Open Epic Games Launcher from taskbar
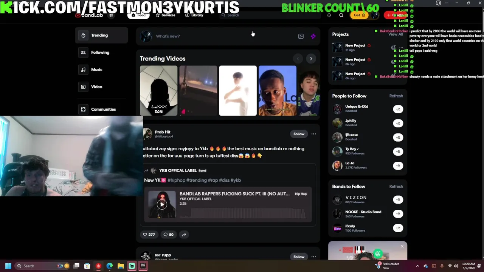Image resolution: width=484 pixels, height=272 pixels. click(x=143, y=266)
